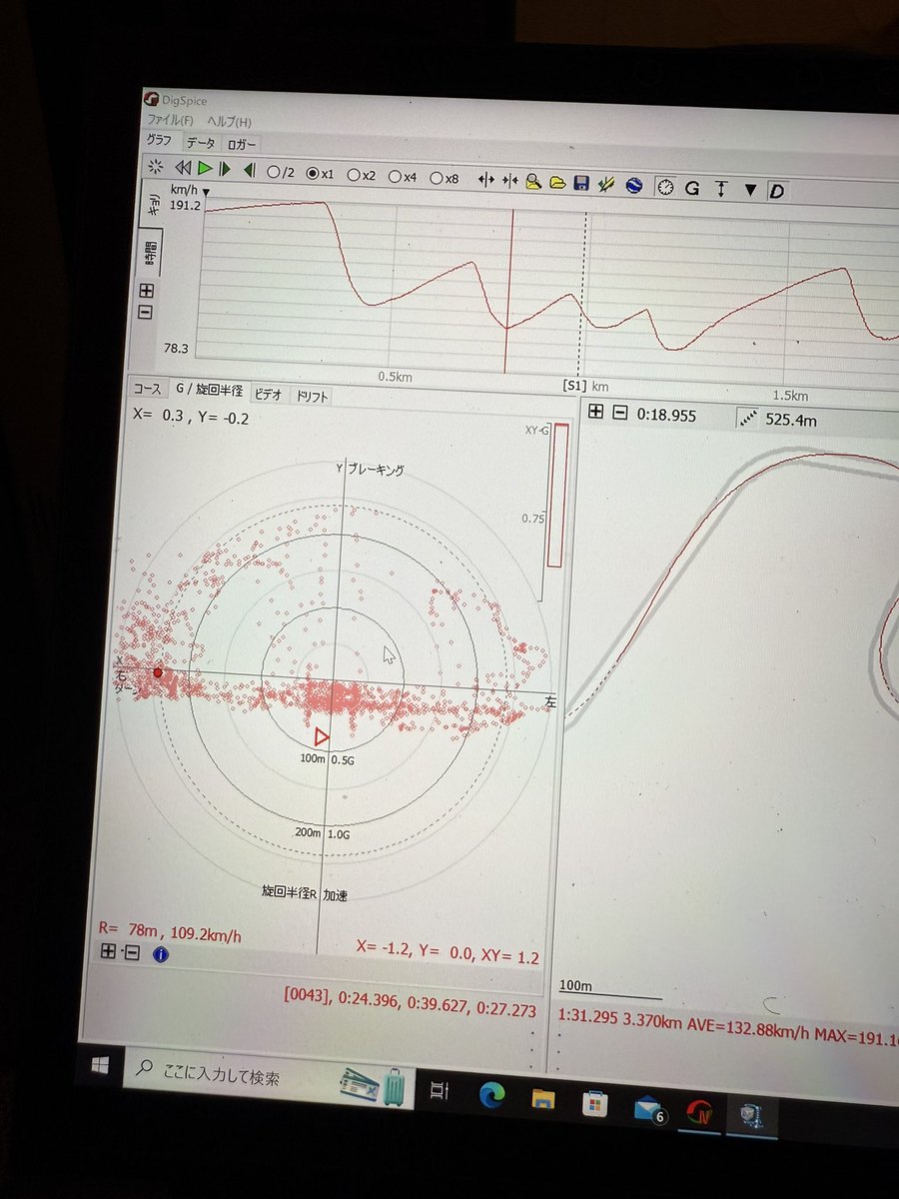Click the red filled dot on G plot
The width and height of the screenshot is (899, 1199).
pos(158,673)
